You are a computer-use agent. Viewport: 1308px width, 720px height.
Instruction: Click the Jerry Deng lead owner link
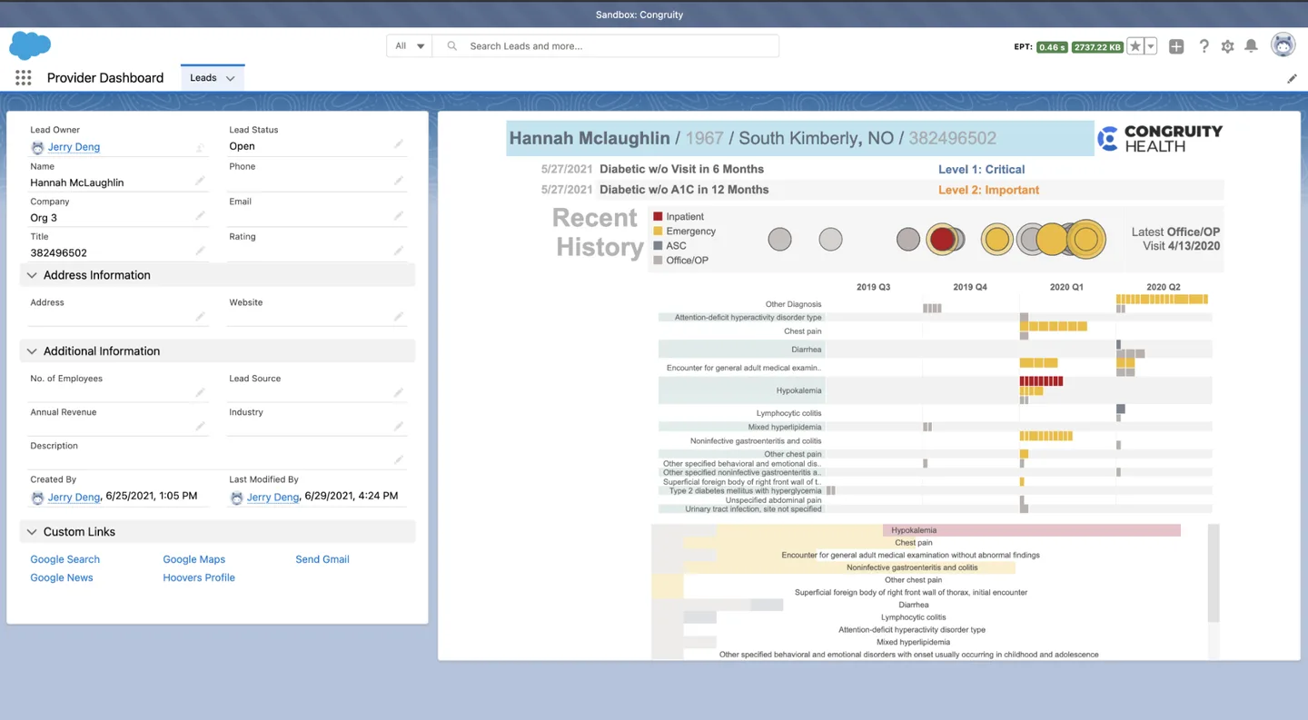(x=73, y=146)
